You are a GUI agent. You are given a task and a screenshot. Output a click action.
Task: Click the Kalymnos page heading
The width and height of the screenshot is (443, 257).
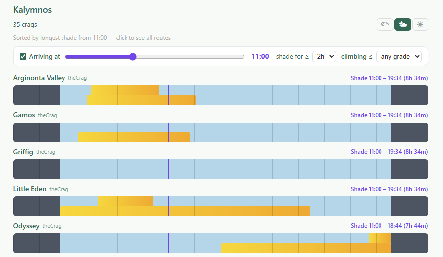32,10
